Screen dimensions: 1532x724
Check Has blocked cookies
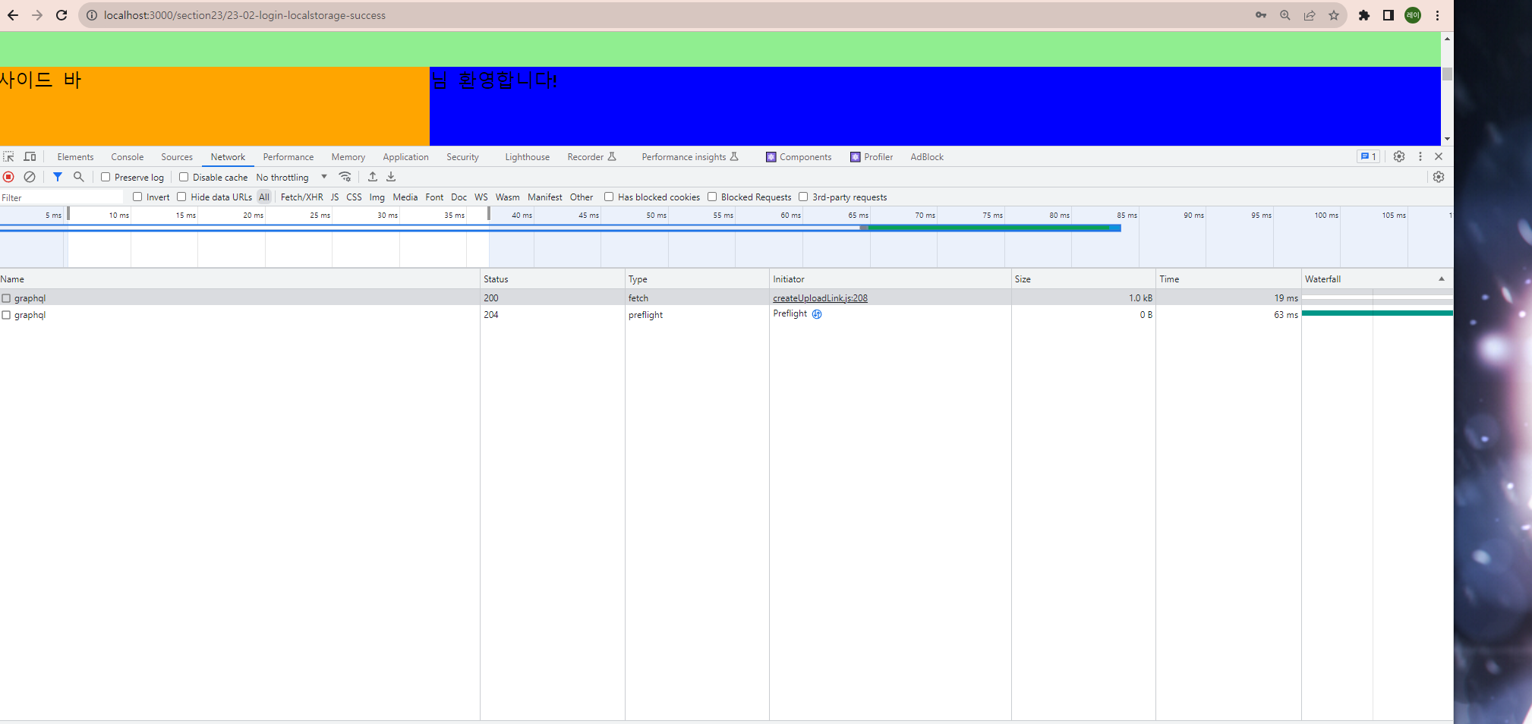pyautogui.click(x=609, y=197)
